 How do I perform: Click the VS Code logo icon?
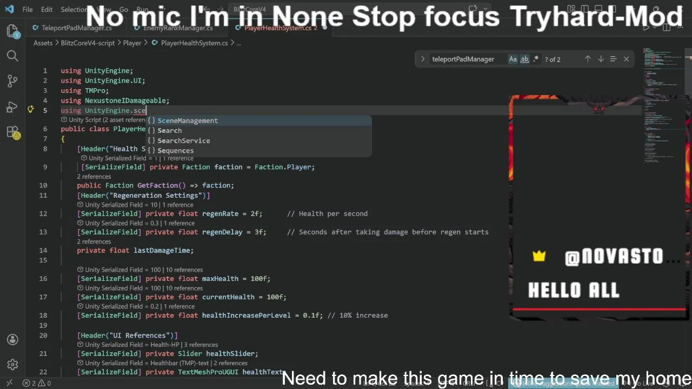(x=9, y=9)
